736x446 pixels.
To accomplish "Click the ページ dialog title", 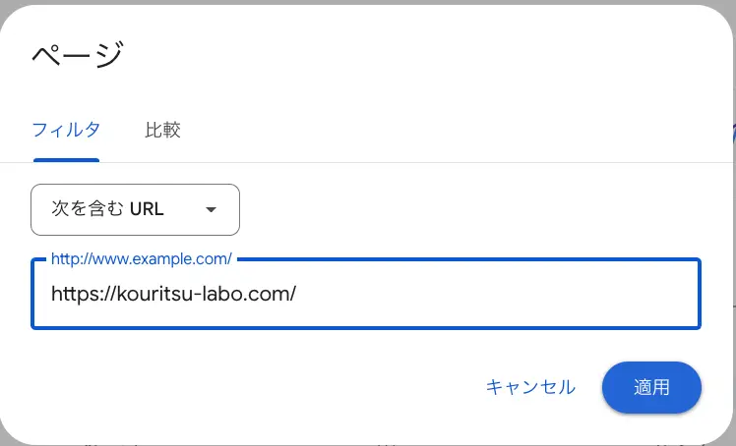I will [x=78, y=54].
